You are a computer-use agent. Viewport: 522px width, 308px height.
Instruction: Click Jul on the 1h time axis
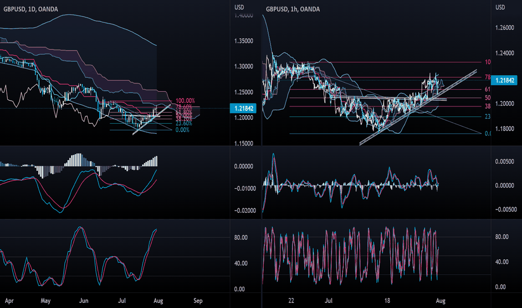point(329,301)
